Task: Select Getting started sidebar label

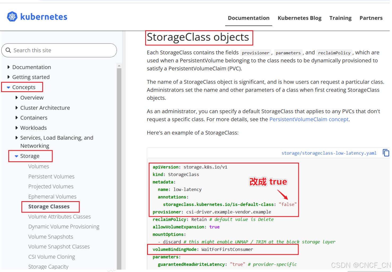Action: pos(31,77)
